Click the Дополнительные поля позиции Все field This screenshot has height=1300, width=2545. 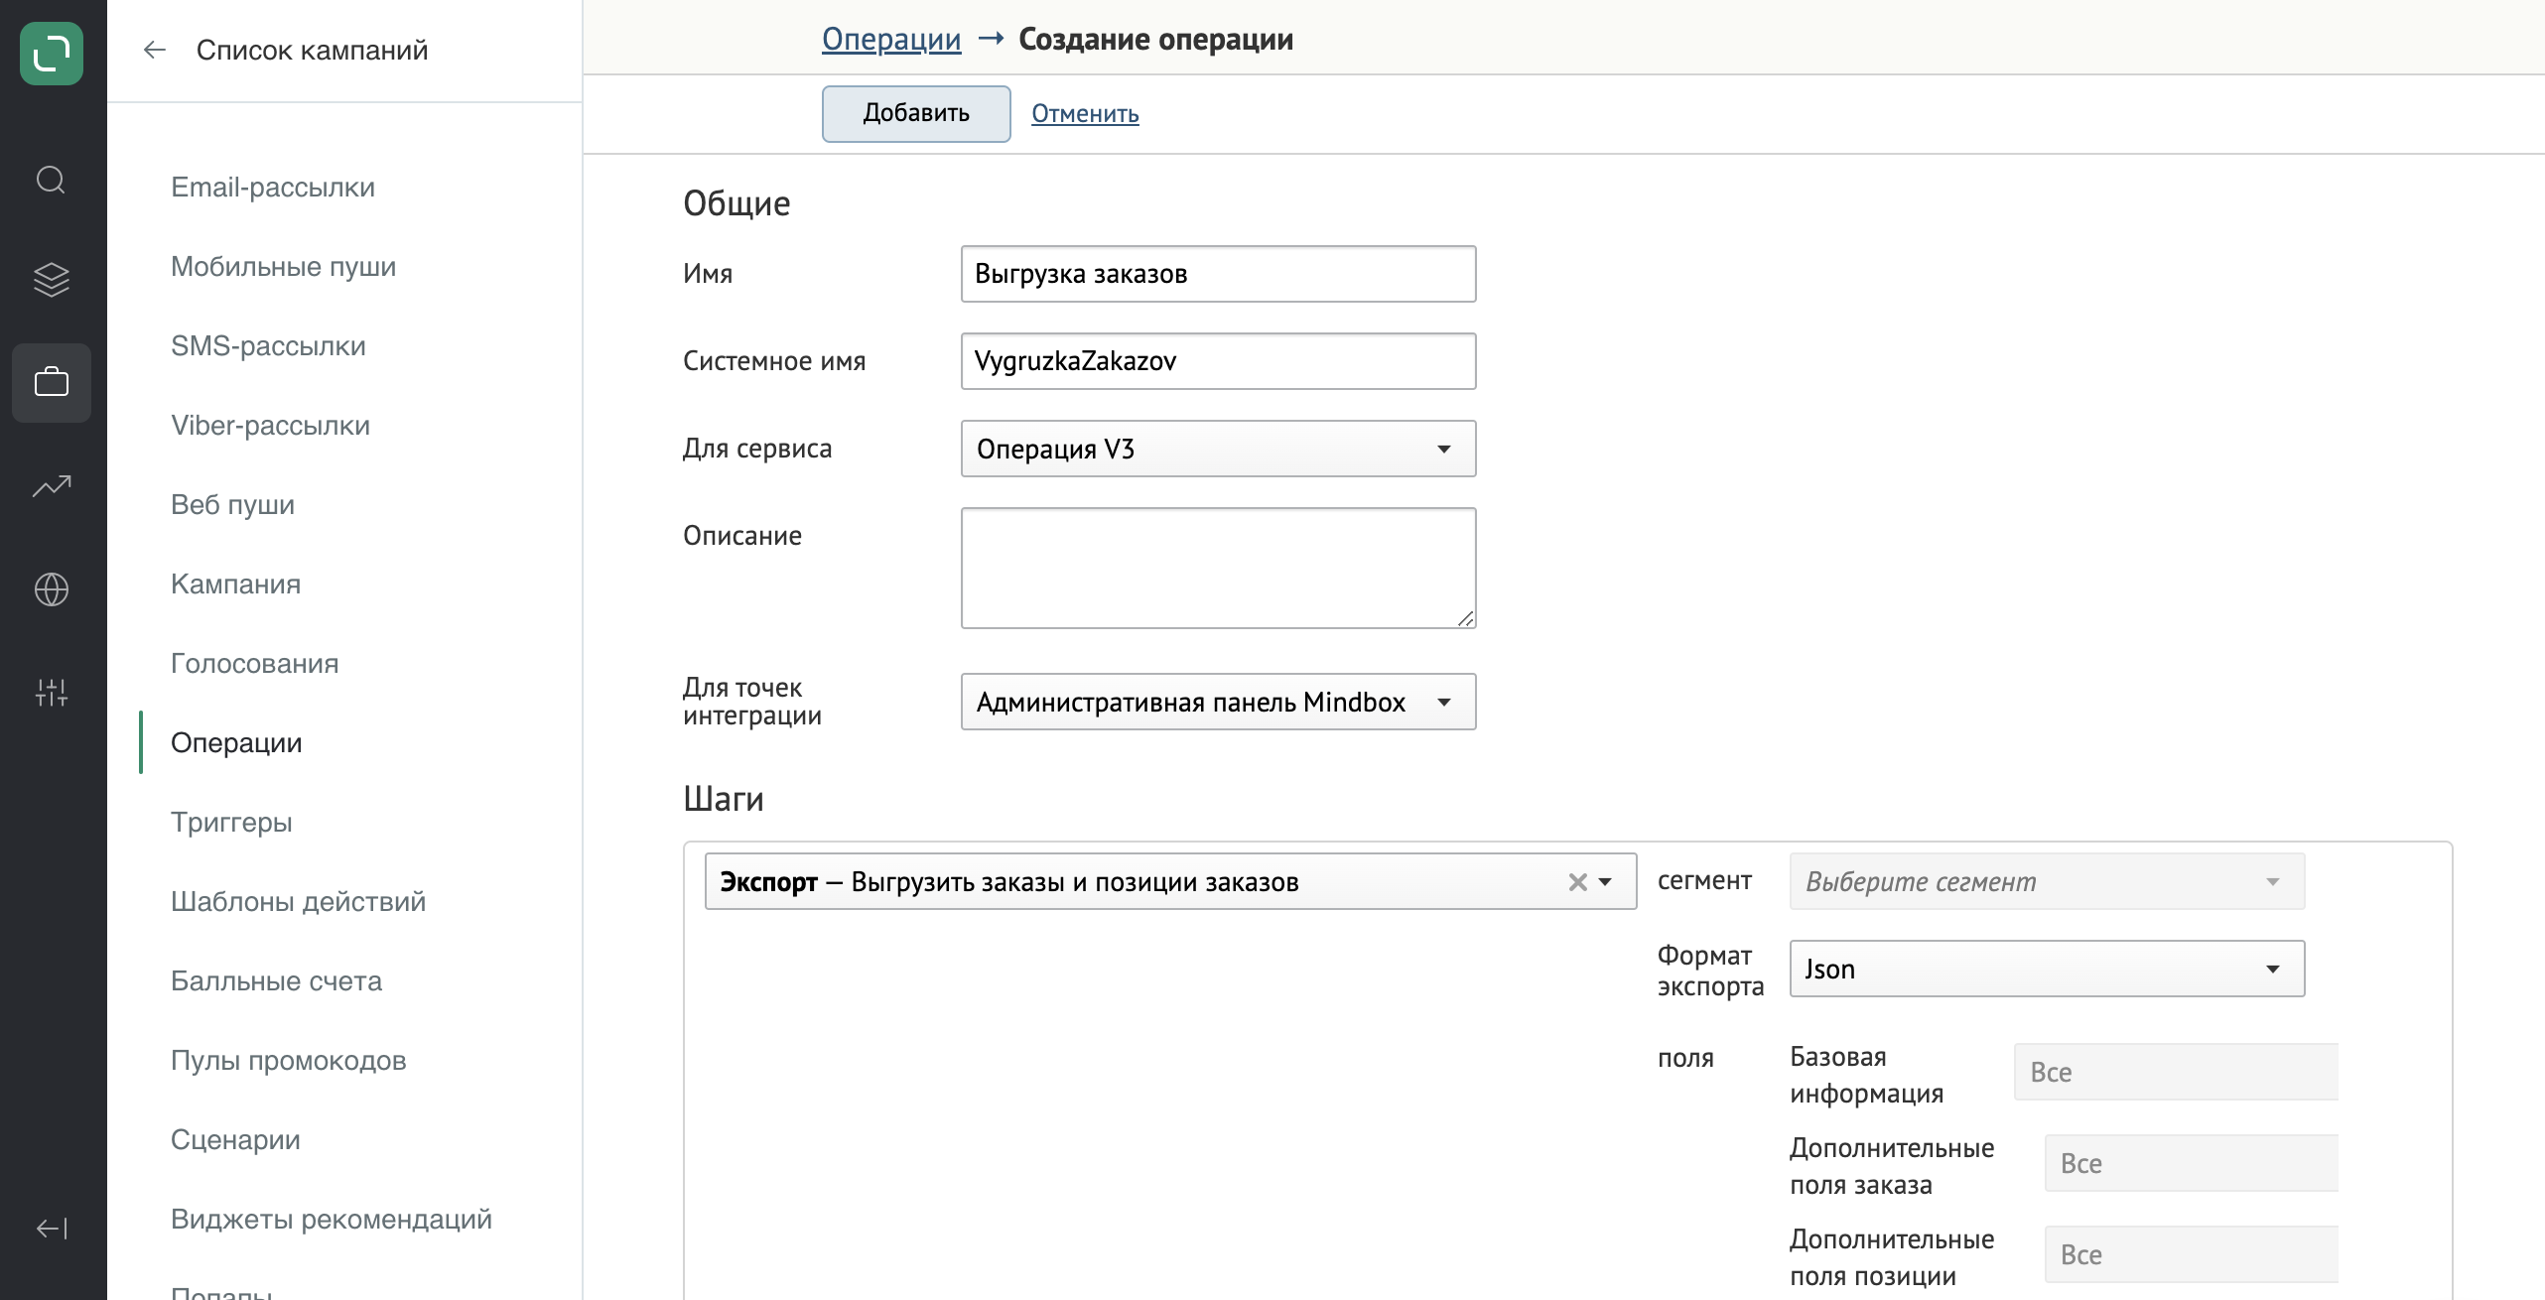coord(2192,1254)
